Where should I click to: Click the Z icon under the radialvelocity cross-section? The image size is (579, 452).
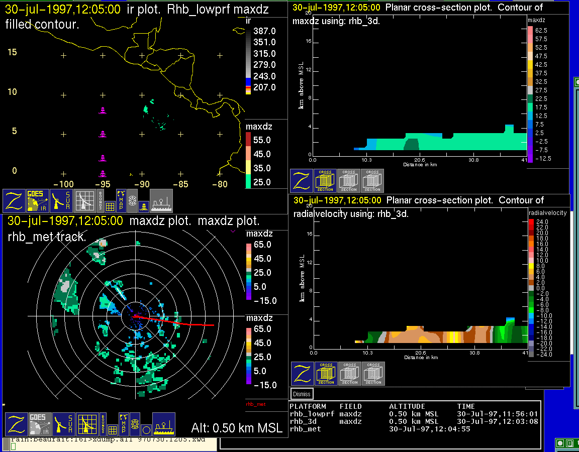tap(303, 374)
